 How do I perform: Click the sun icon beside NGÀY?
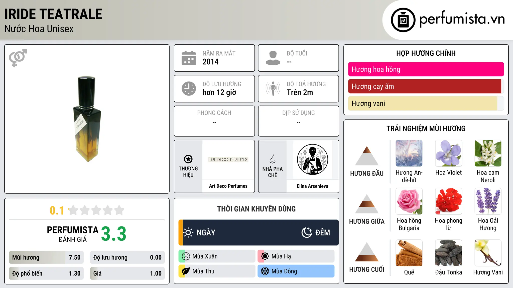(188, 232)
